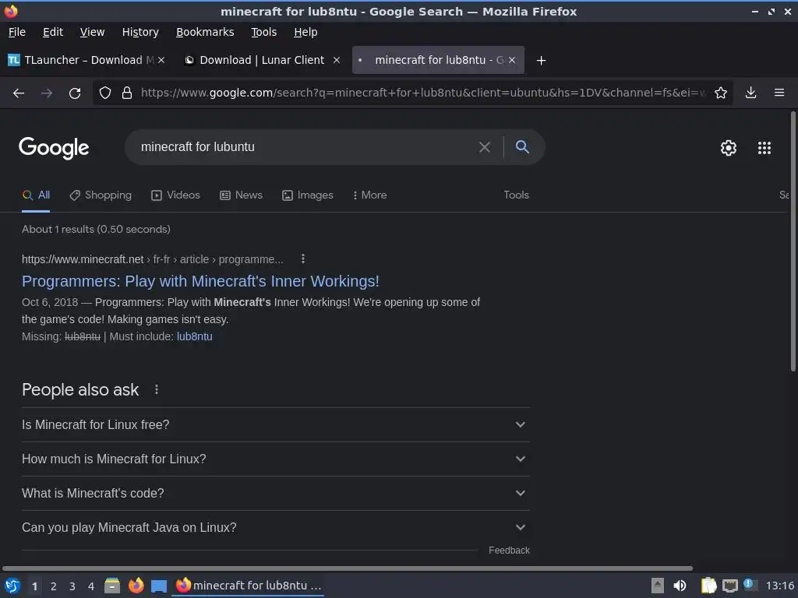Viewport: 798px width, 598px height.
Task: Open 'Programmers: Play with Minecraft's Inner Workings!' result
Action: (200, 281)
